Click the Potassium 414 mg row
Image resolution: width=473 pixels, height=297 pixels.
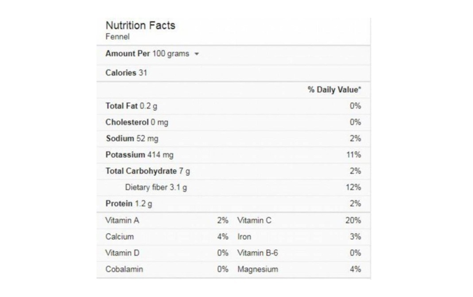[x=233, y=155]
